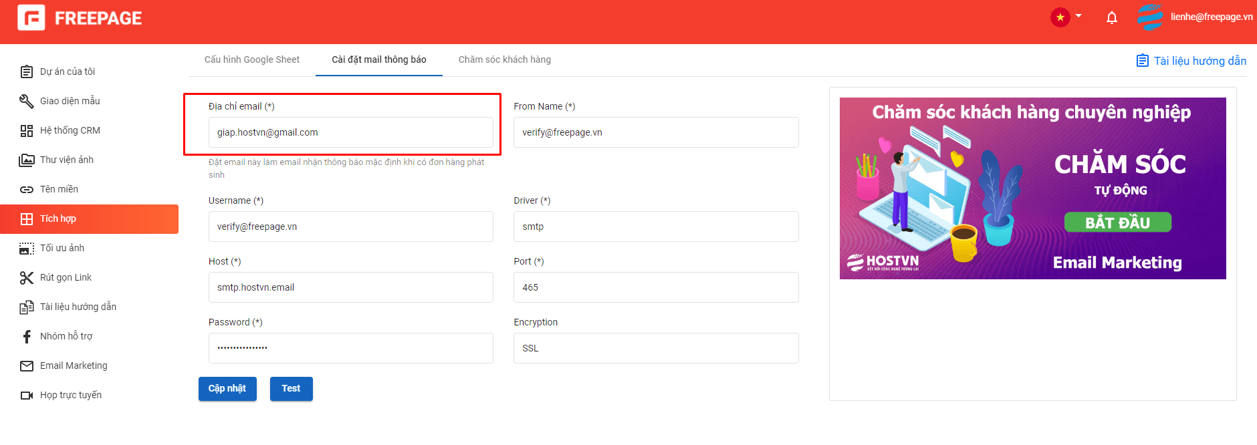Viewport: 1257px width, 445px height.
Task: Click the Email Marketing envelope icon
Action: [x=27, y=365]
